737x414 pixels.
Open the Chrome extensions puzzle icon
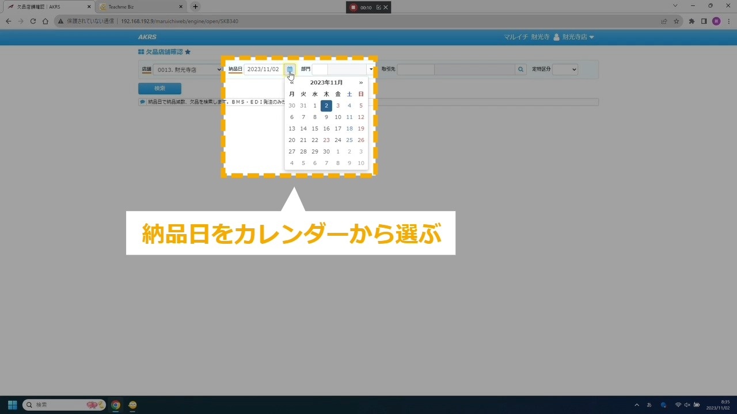click(692, 21)
